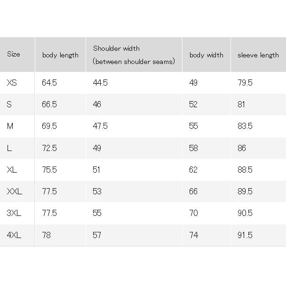Click the body width column header
Image resolution: width=286 pixels, height=286 pixels.
(207, 55)
